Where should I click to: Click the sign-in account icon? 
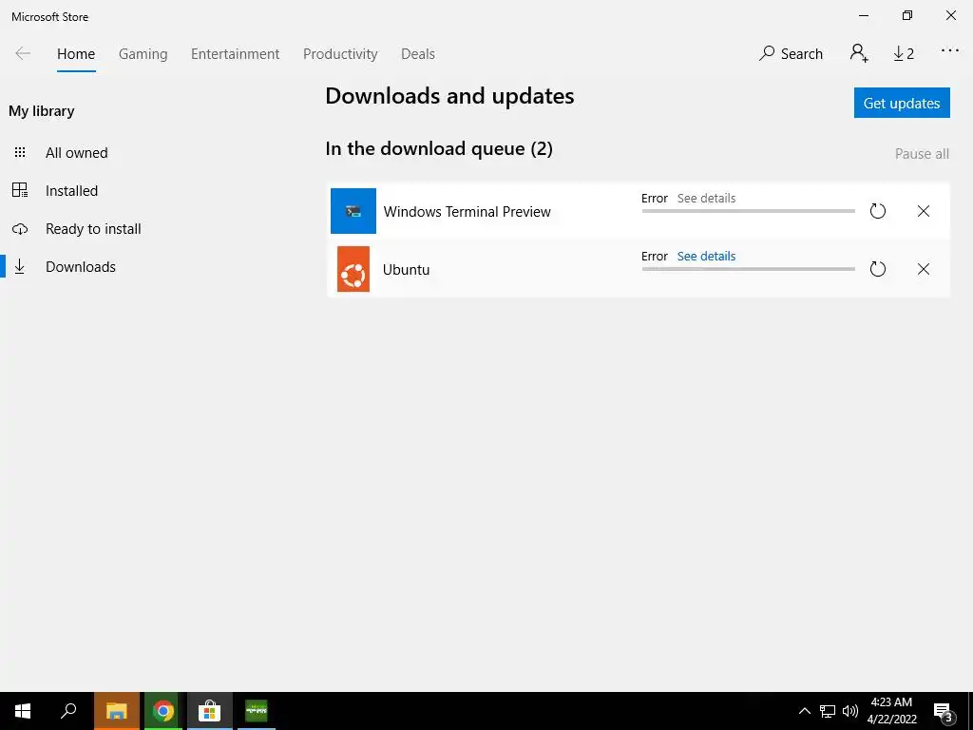859,53
